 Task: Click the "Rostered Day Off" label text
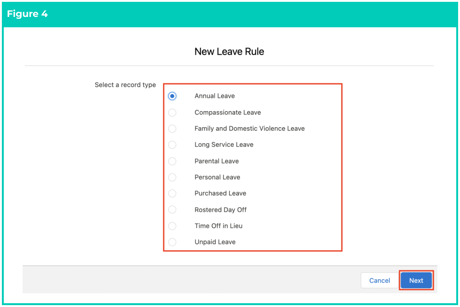click(x=220, y=210)
